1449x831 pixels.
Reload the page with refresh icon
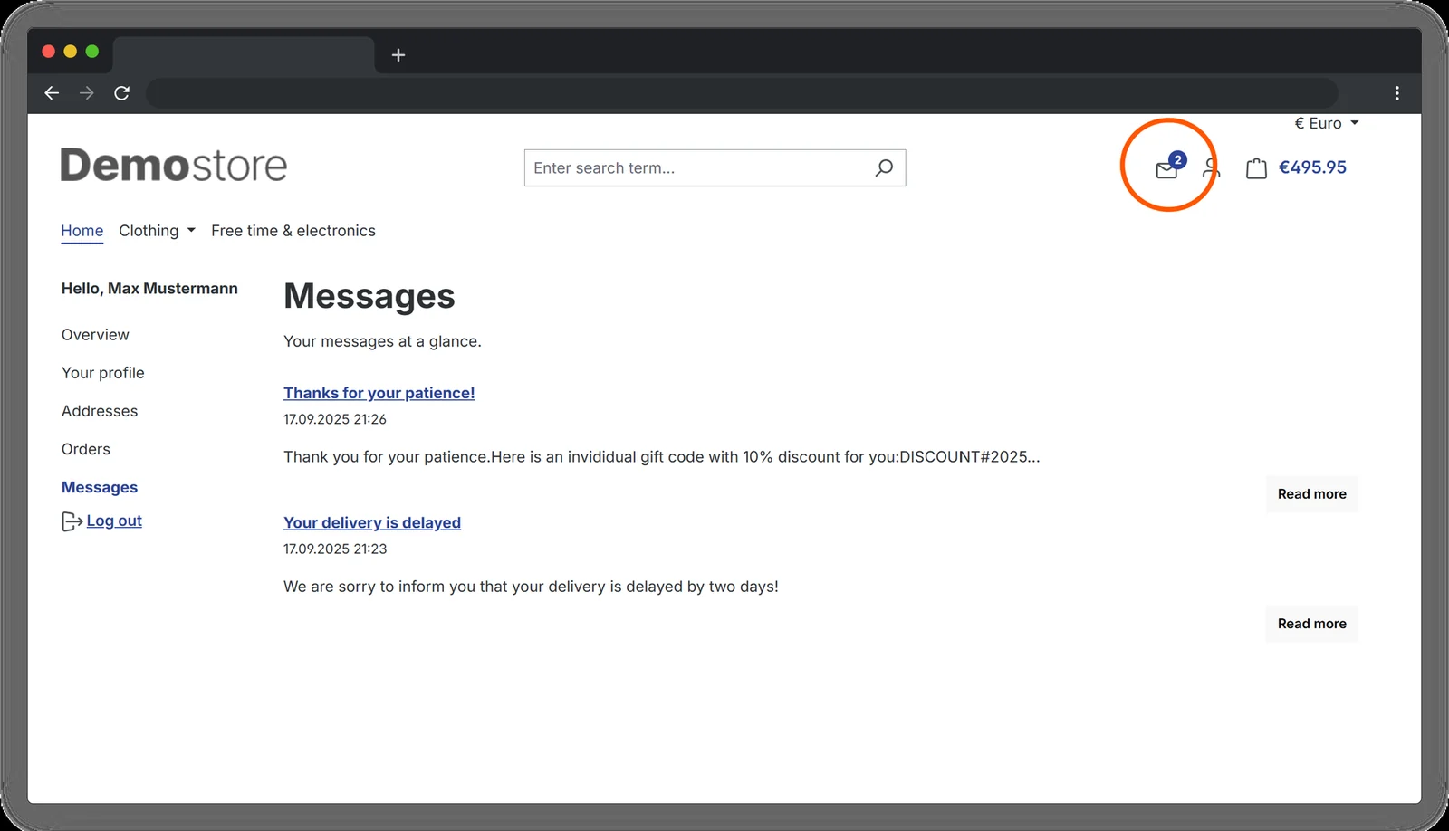(x=121, y=93)
